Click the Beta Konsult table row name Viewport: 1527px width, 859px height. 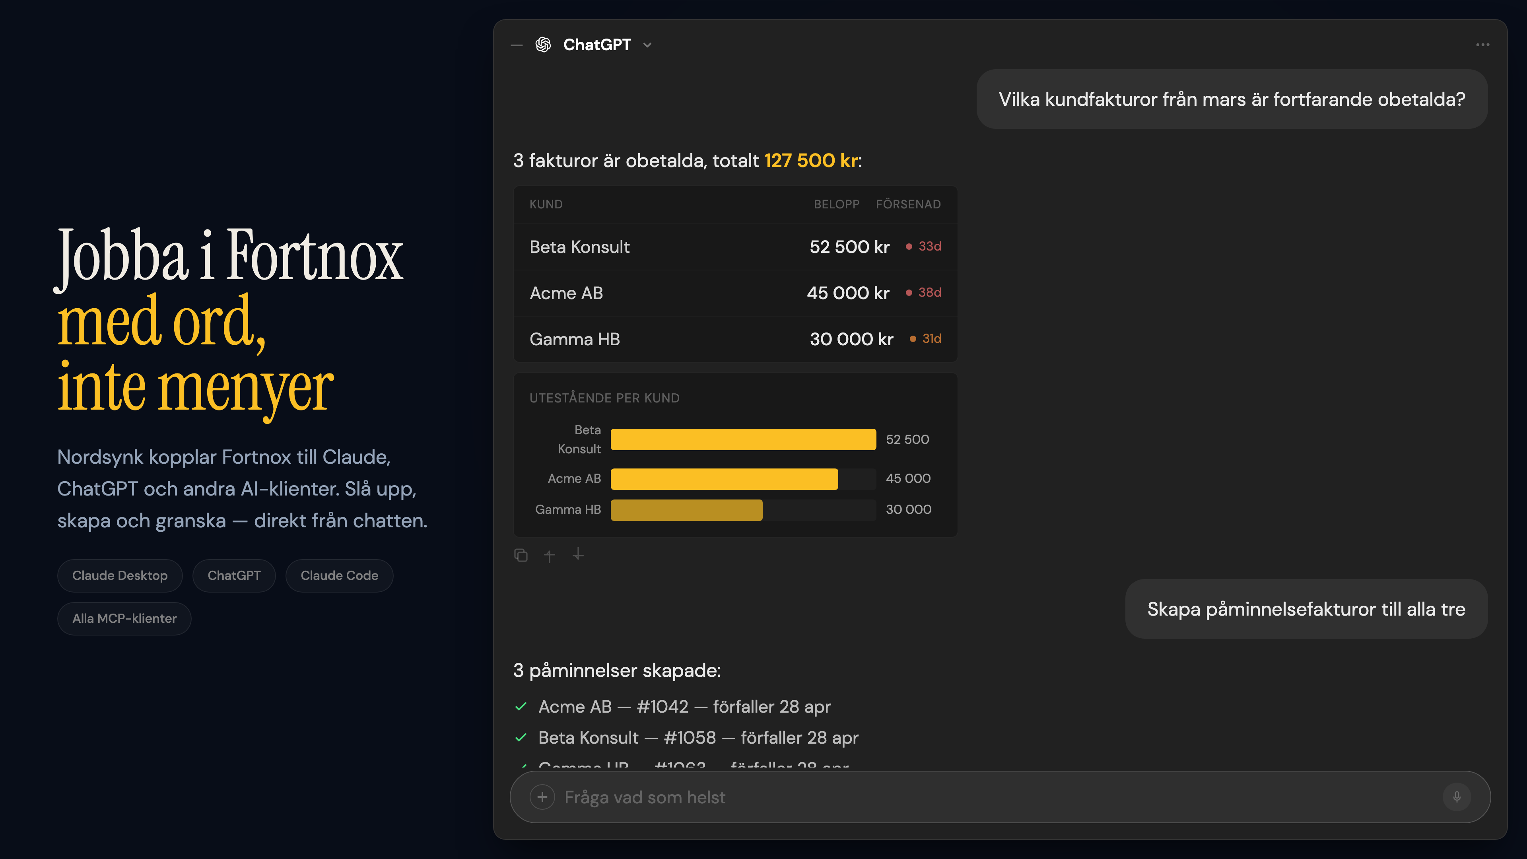point(579,247)
